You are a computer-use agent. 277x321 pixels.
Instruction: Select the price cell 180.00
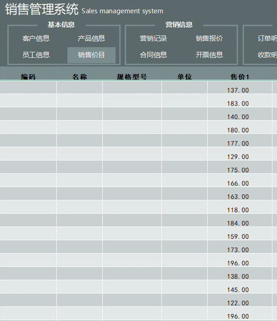(240, 127)
